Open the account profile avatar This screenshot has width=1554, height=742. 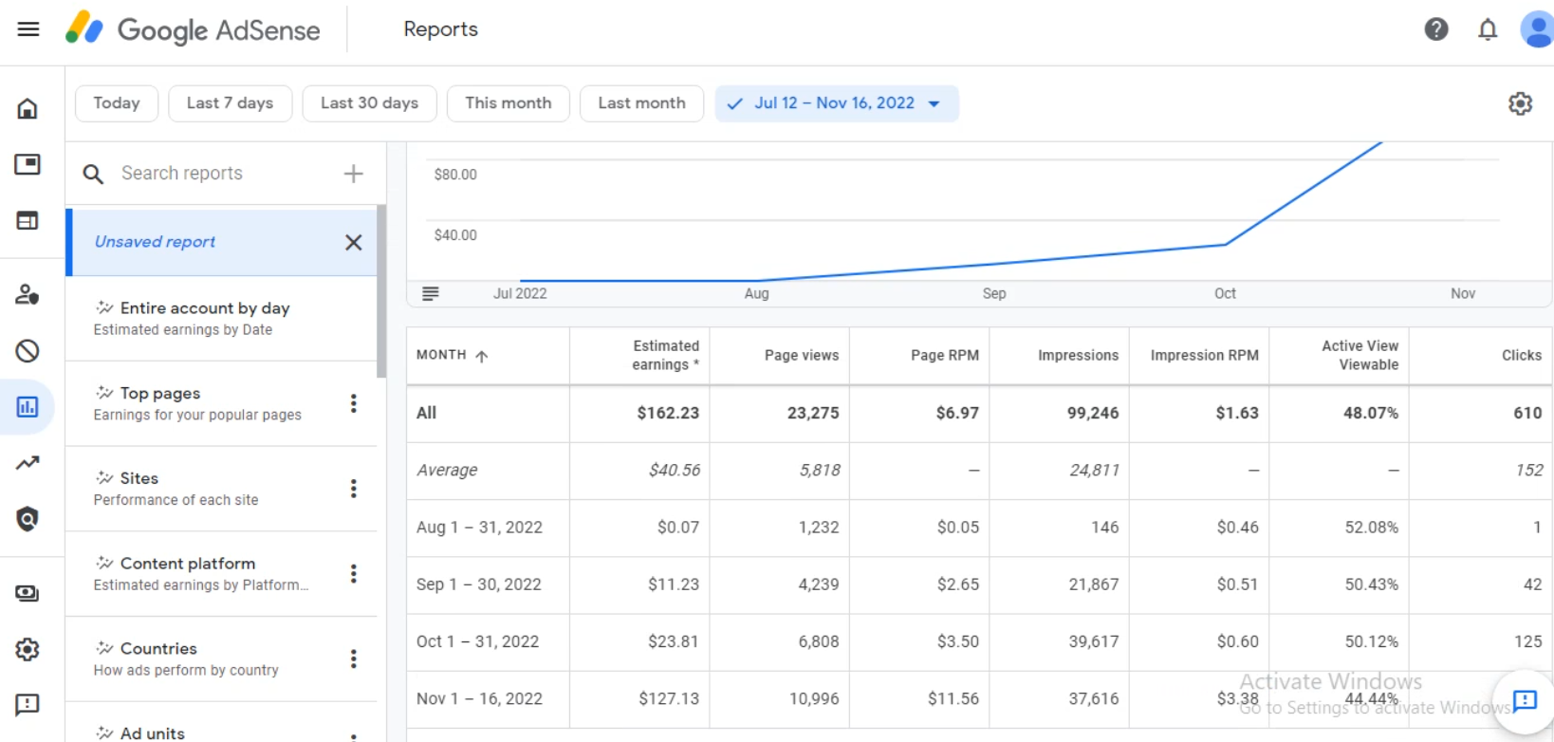tap(1537, 29)
